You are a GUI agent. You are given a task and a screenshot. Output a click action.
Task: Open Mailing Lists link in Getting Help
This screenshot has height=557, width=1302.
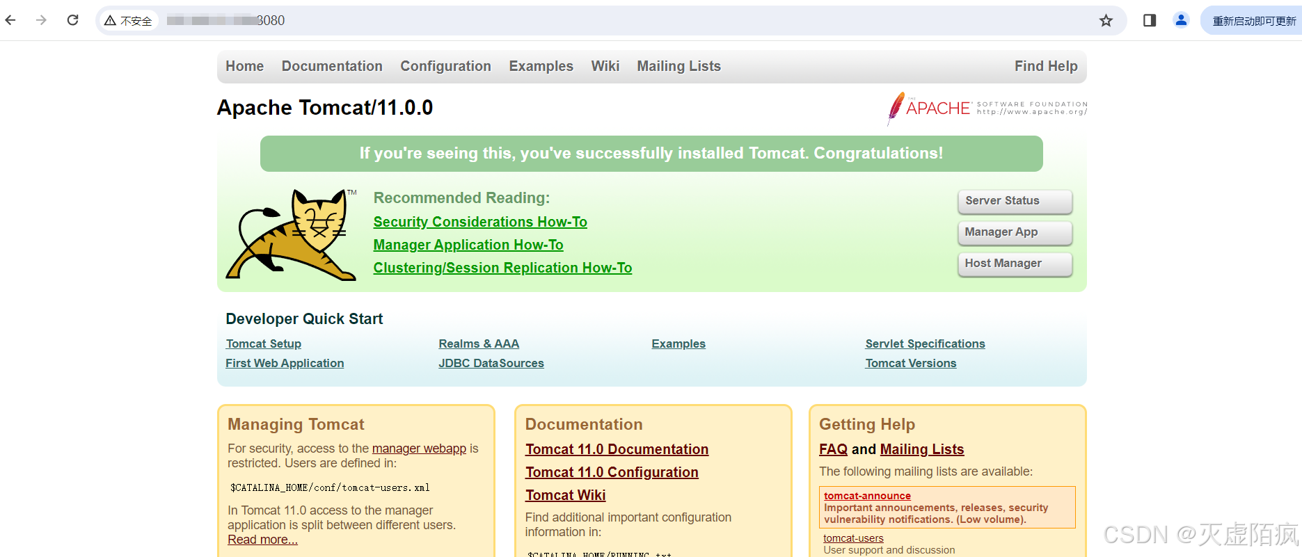[921, 449]
